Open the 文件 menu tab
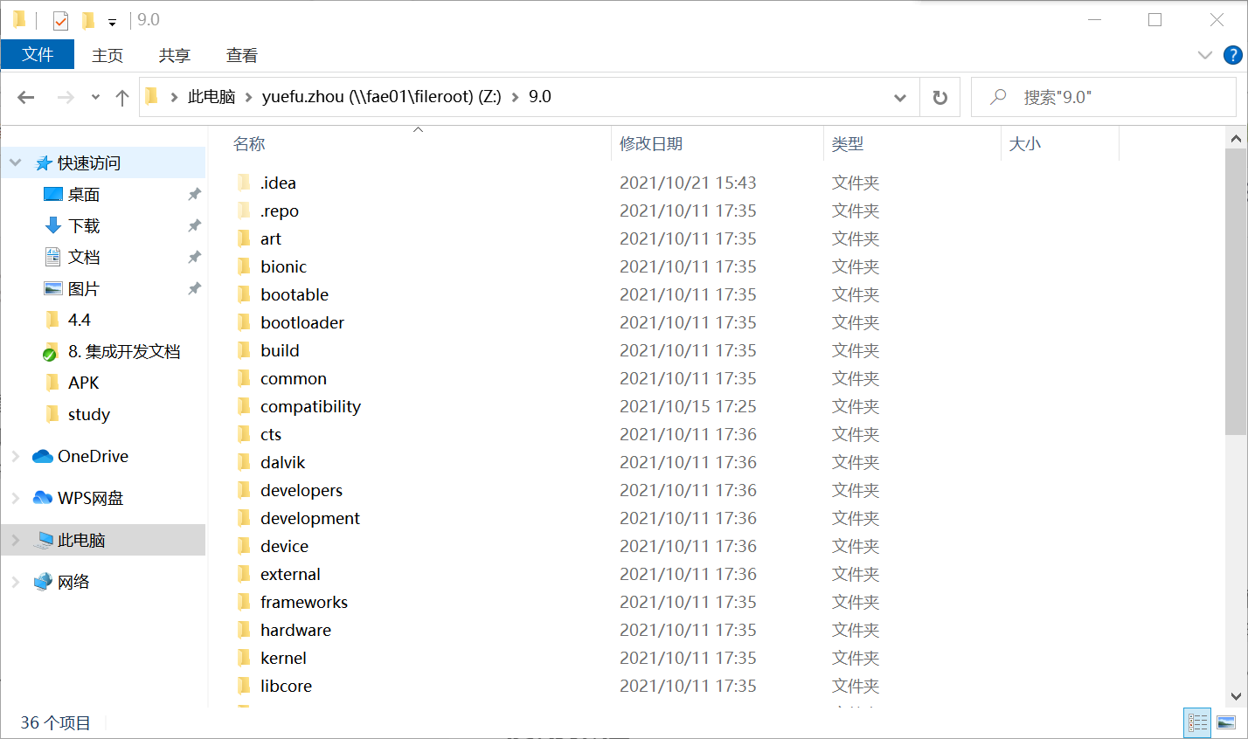1248x739 pixels. pyautogui.click(x=38, y=54)
